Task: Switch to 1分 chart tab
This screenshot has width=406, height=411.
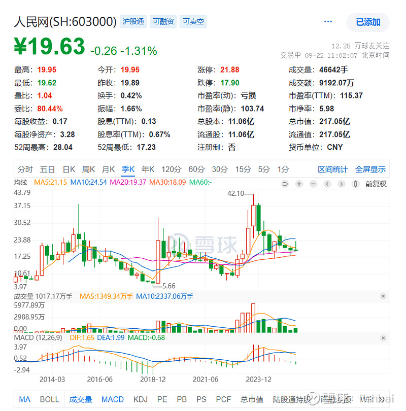Action: coord(283,169)
